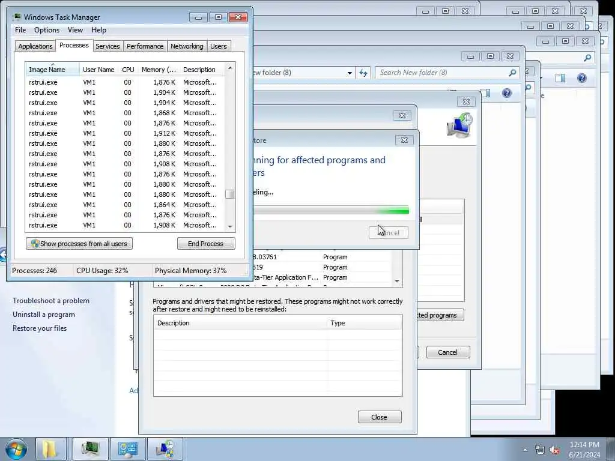Open the Options menu in Task Manager
The image size is (615, 461).
[47, 30]
